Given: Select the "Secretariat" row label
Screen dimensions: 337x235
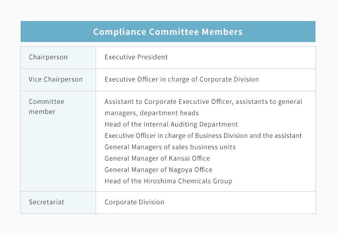Looking at the screenshot, I should [46, 202].
